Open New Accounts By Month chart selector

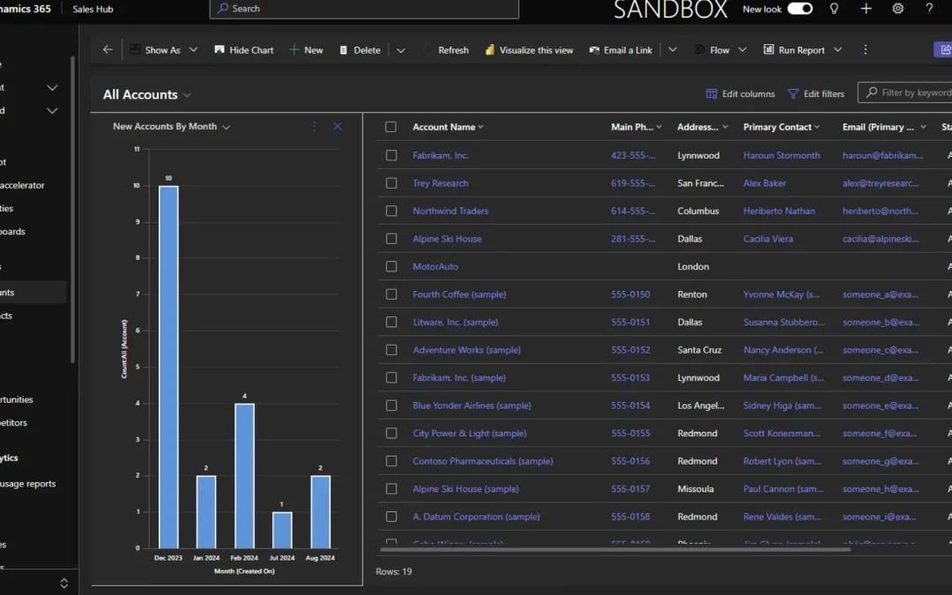pos(171,126)
